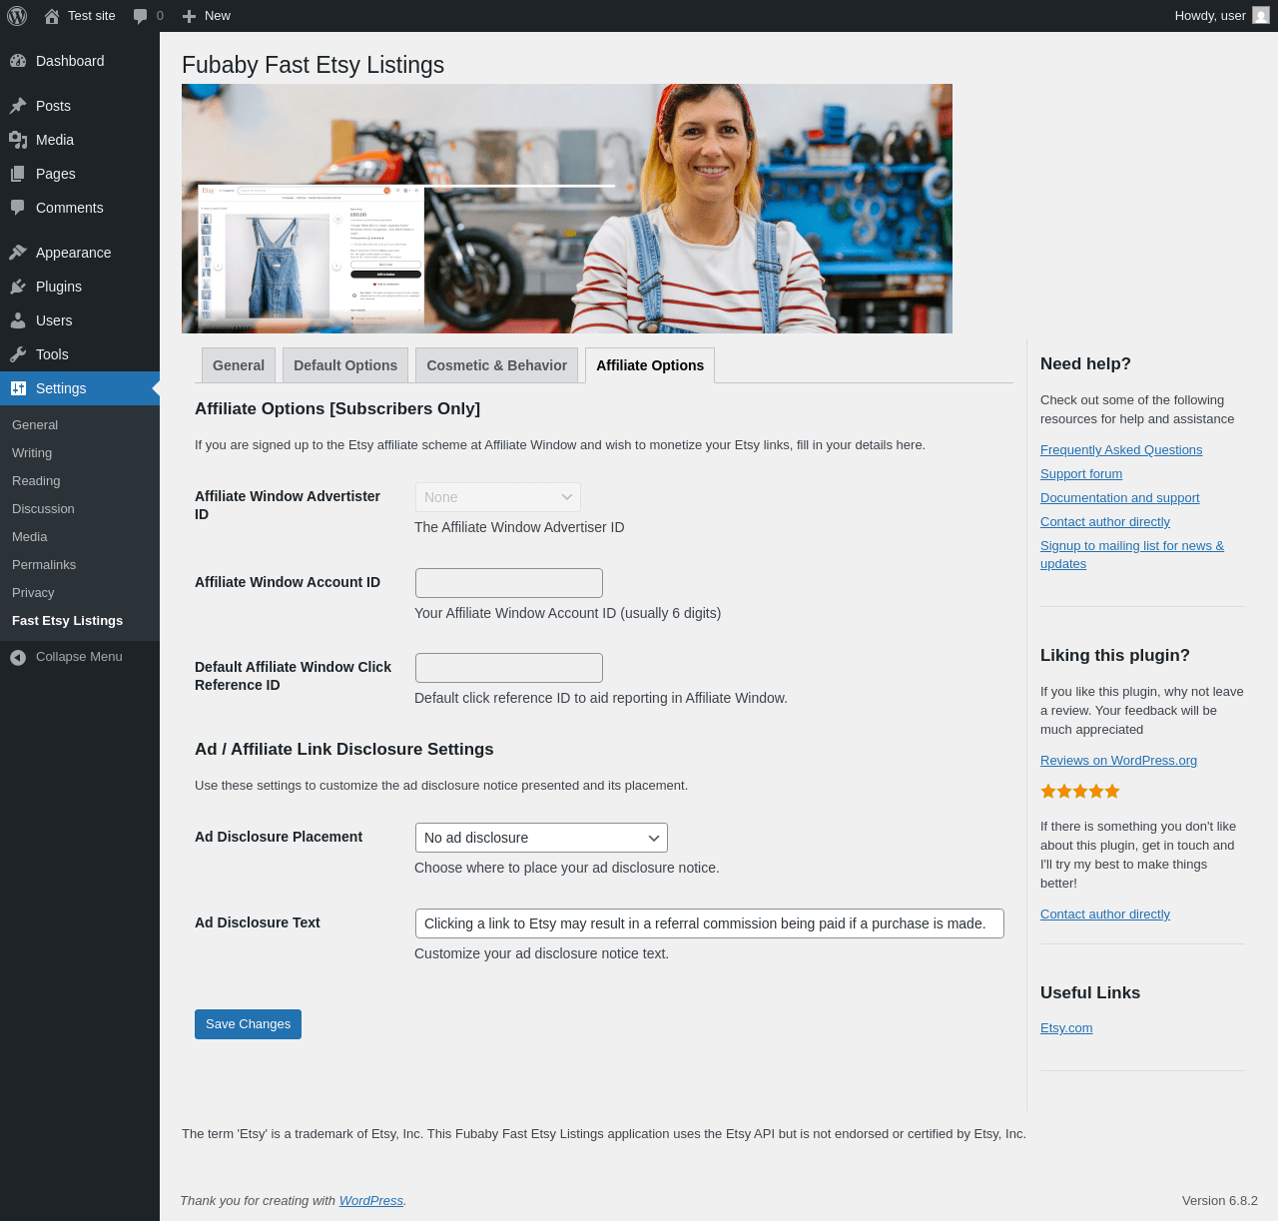This screenshot has height=1221, width=1278.
Task: Click Contact author directly under Need help
Action: coord(1105,522)
